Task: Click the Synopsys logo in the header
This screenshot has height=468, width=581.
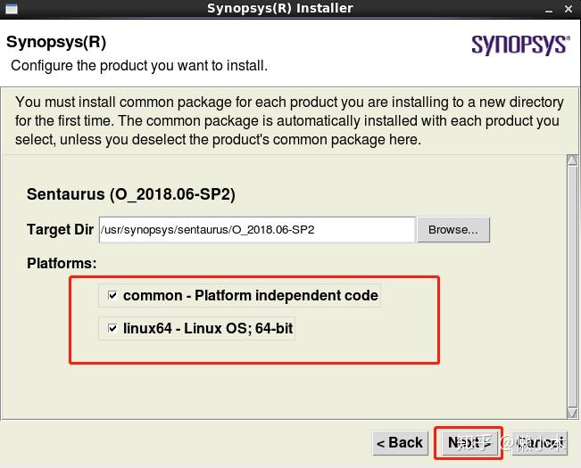Action: click(x=519, y=45)
